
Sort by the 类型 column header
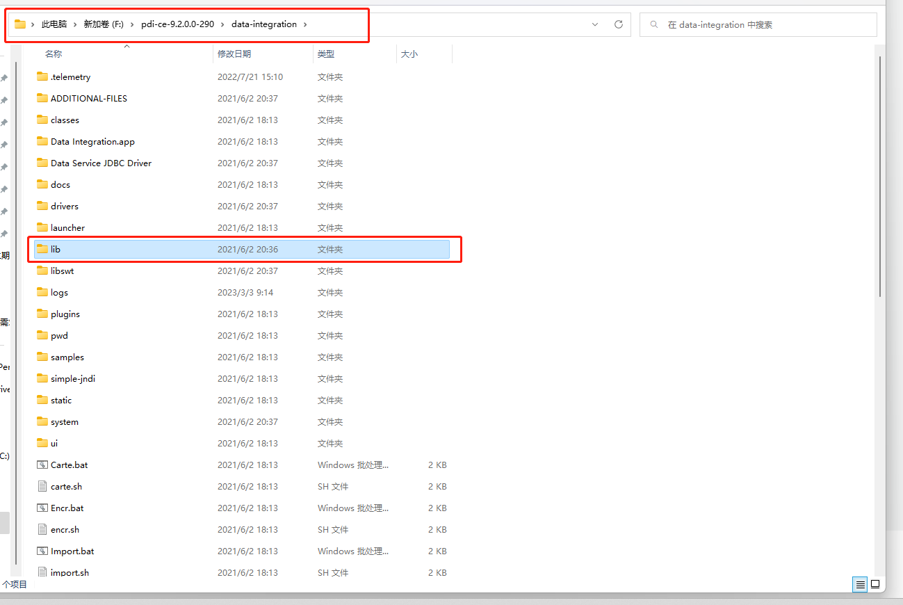326,54
